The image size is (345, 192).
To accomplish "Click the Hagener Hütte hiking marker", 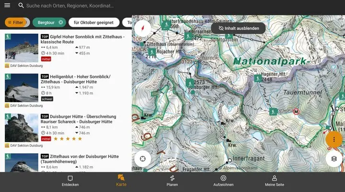I will 258,78.
